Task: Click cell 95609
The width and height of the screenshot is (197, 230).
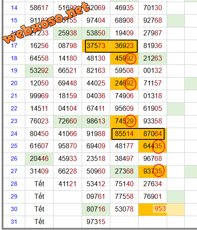Action: pos(124,108)
